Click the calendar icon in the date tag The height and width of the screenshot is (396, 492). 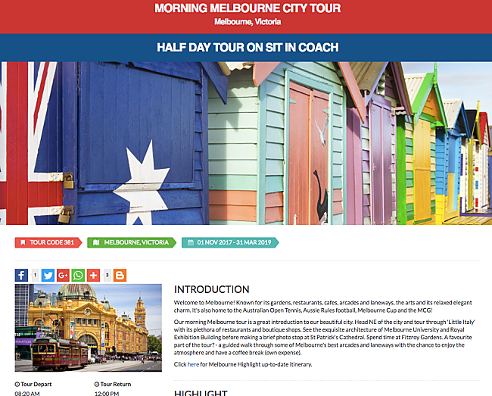191,242
